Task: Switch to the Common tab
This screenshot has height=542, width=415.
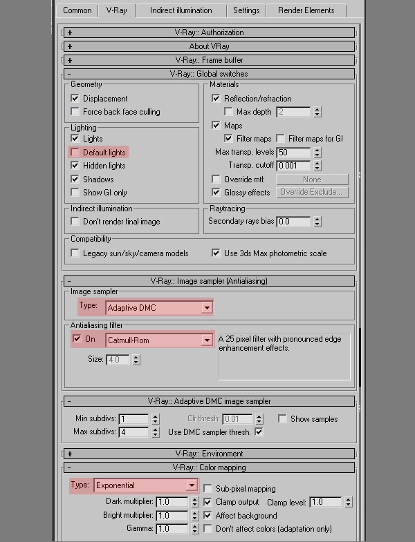Action: [x=77, y=10]
